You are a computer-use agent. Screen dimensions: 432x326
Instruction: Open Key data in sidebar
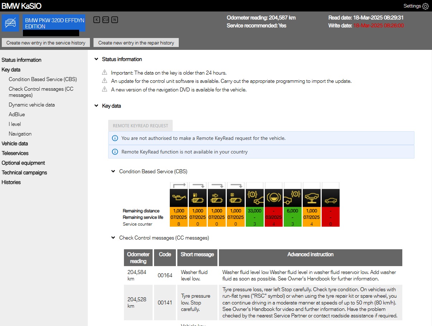coord(11,70)
